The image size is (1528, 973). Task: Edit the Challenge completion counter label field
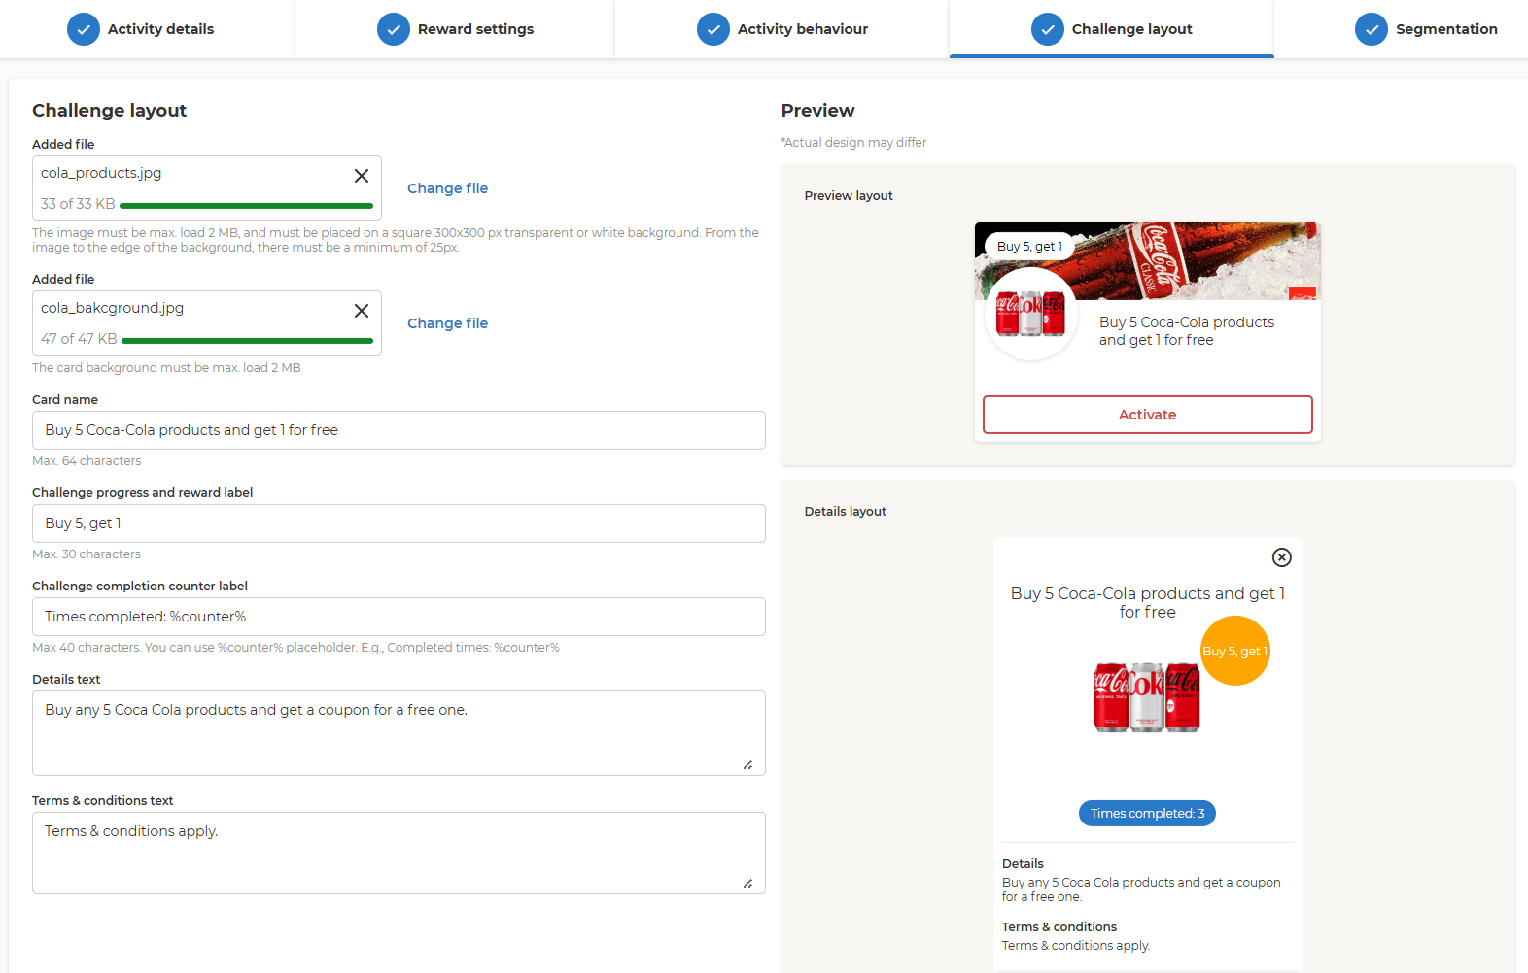pyautogui.click(x=399, y=617)
